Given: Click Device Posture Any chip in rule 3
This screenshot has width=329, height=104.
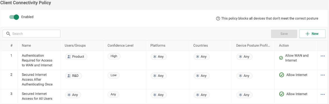Looking at the screenshot, I should 244,95.
